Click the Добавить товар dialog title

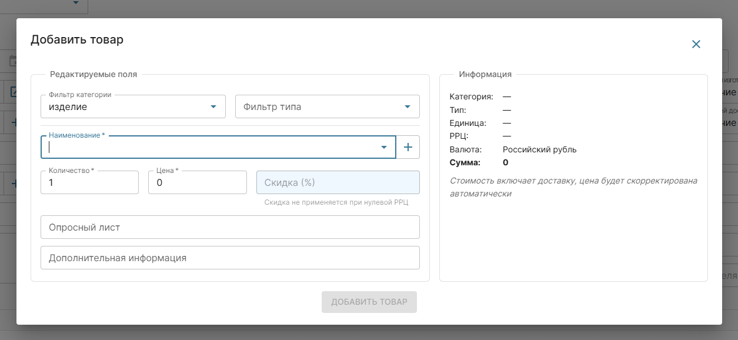tap(77, 39)
